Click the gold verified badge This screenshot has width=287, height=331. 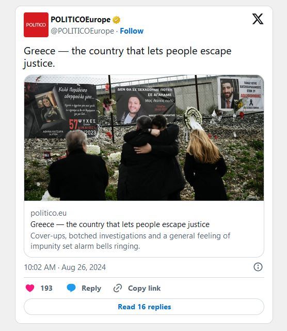coord(116,20)
